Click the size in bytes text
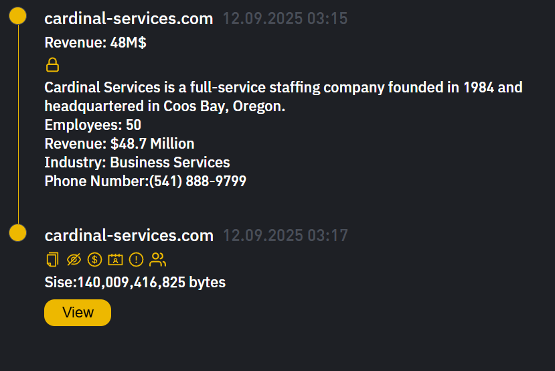Viewport: 555px width, 371px height. coord(135,282)
